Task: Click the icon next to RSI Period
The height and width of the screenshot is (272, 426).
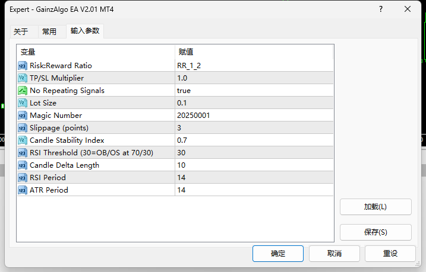Action: coord(23,178)
